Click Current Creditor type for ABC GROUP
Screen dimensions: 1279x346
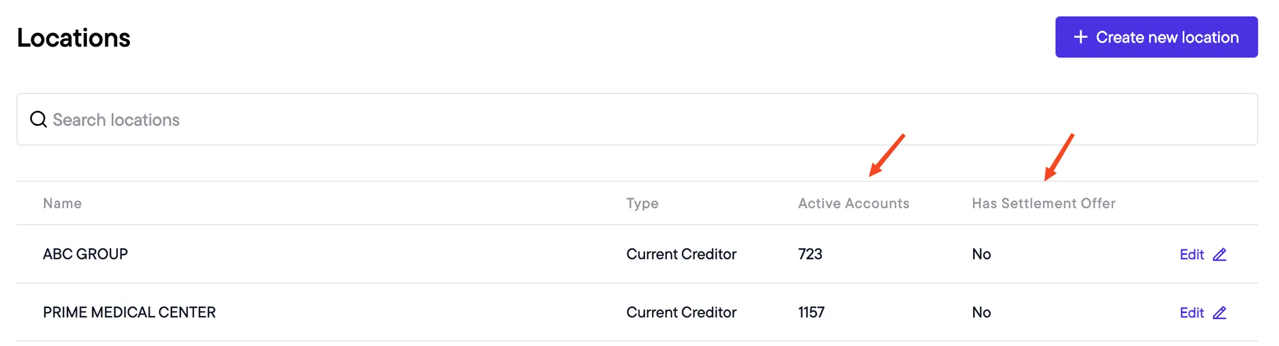pyautogui.click(x=681, y=254)
